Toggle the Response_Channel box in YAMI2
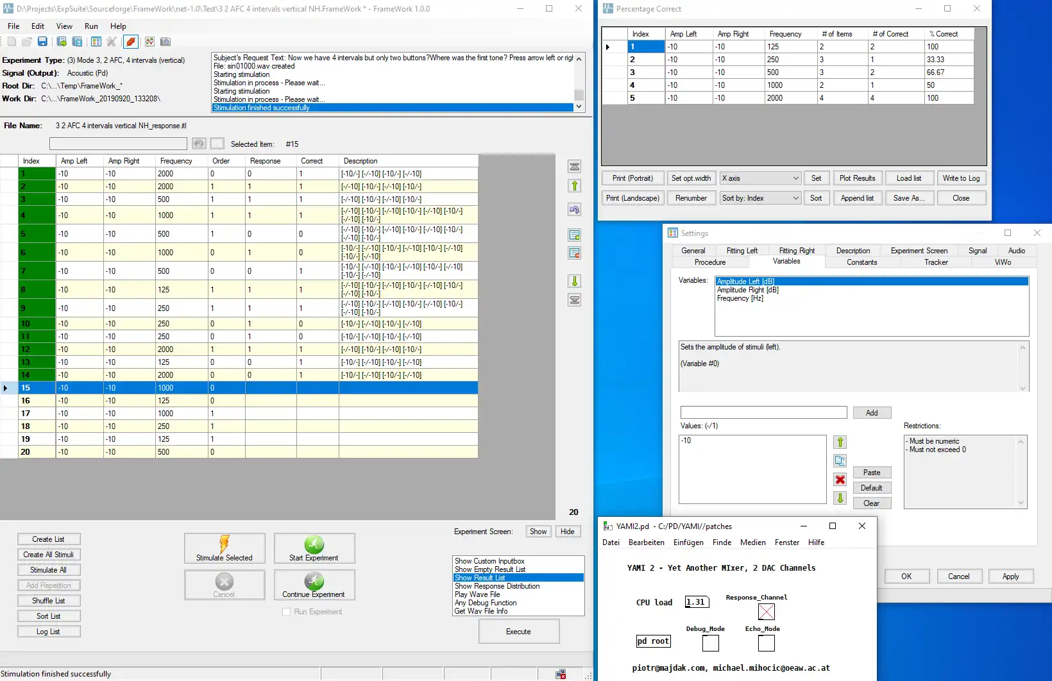The image size is (1052, 681). 766,612
